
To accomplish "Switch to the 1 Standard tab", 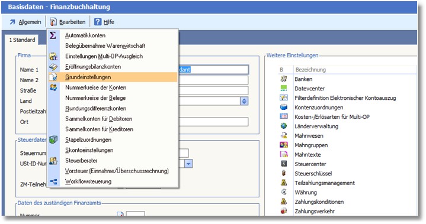I will [22, 40].
